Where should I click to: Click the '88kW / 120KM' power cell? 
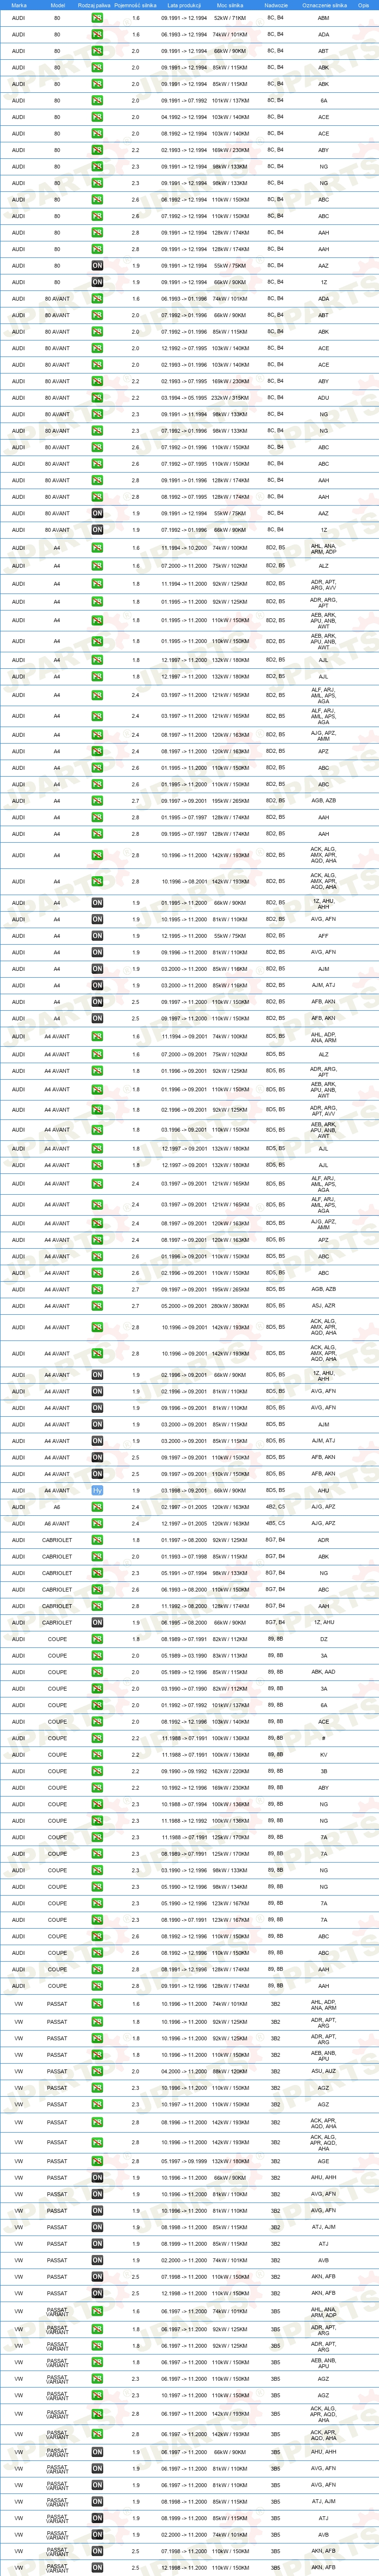tap(230, 2071)
